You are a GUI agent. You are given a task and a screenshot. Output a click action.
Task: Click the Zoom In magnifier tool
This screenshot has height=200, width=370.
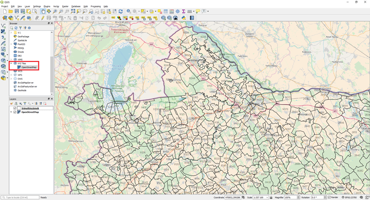click(x=55, y=11)
